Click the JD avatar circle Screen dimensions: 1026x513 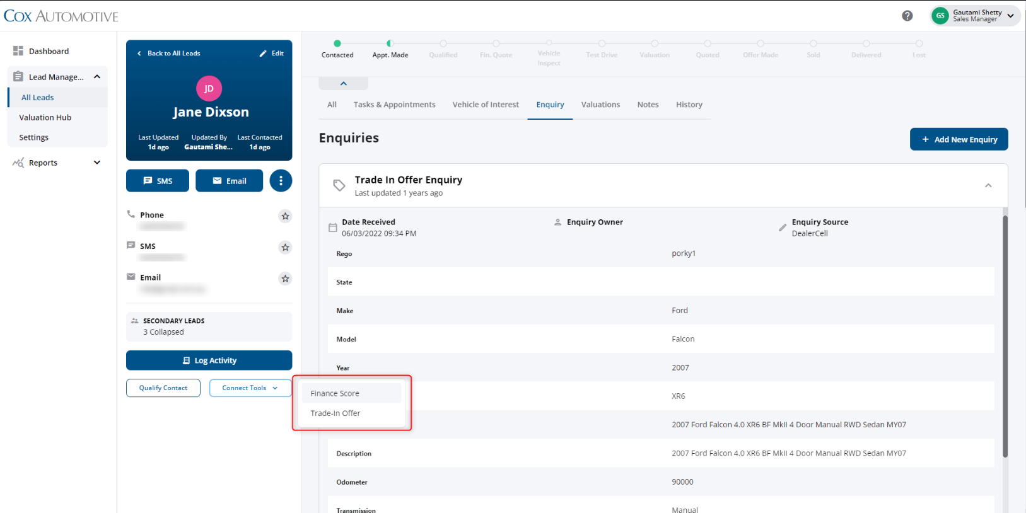coord(209,89)
